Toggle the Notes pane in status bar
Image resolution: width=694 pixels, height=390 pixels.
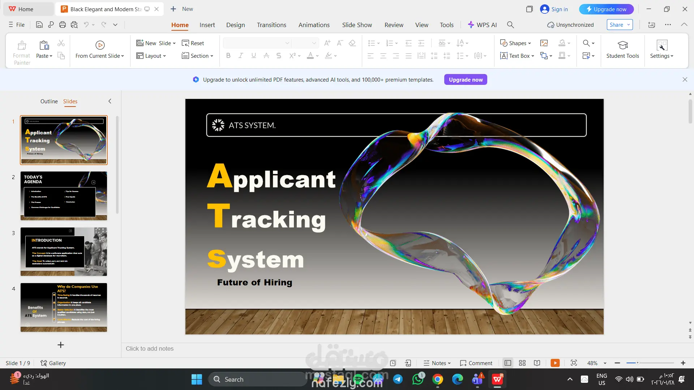pos(437,363)
